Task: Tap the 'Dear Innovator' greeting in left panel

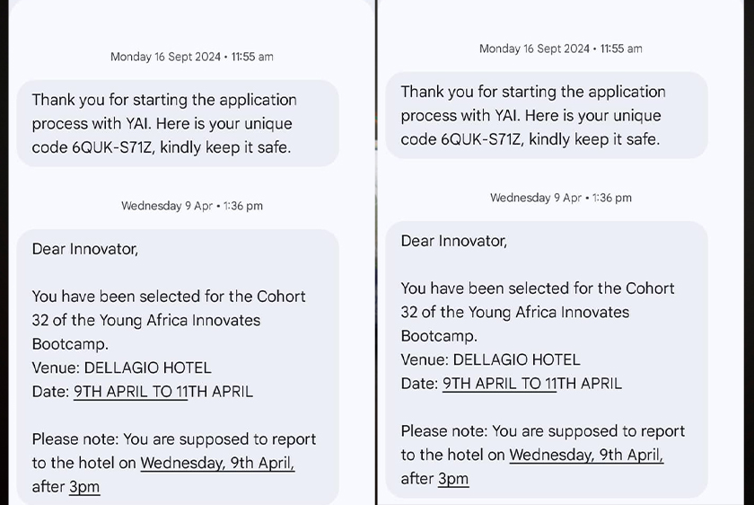Action: pos(85,249)
